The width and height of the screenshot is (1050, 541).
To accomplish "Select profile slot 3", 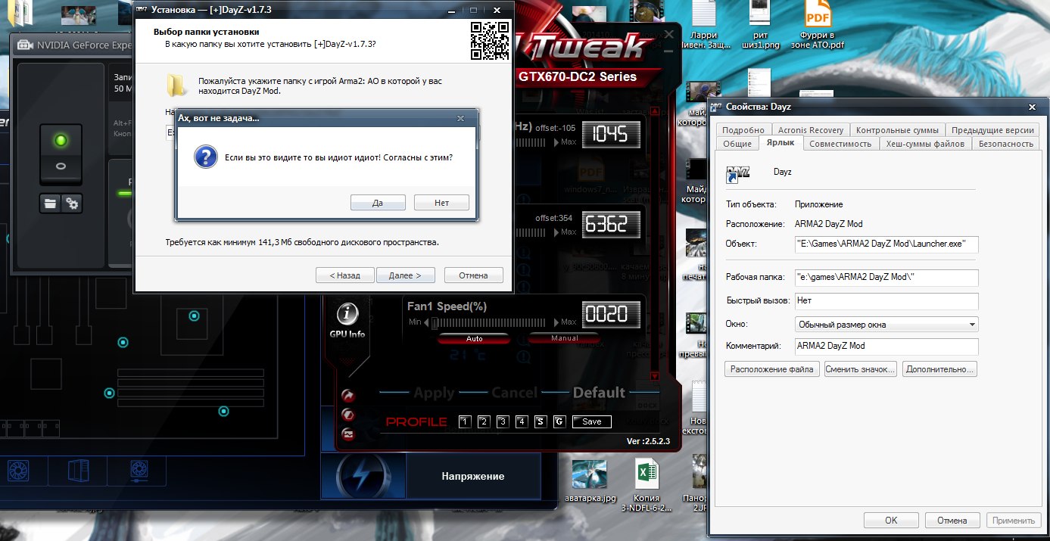I will [503, 421].
